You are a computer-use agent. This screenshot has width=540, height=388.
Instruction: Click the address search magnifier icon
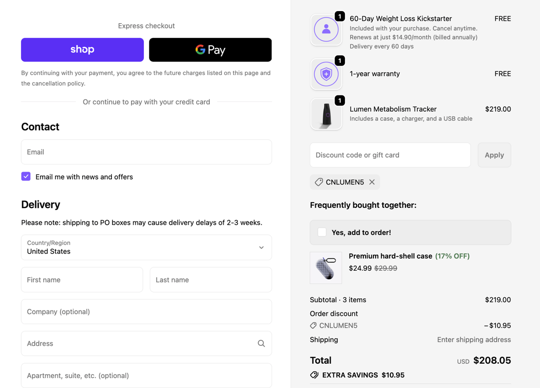coord(262,344)
